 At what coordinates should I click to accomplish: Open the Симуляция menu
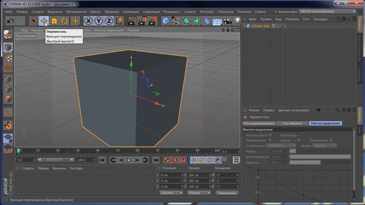(151, 11)
